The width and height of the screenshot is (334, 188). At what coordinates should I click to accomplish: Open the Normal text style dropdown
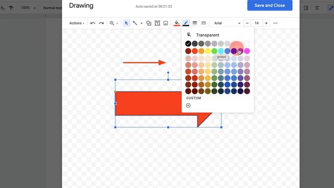pos(52,8)
